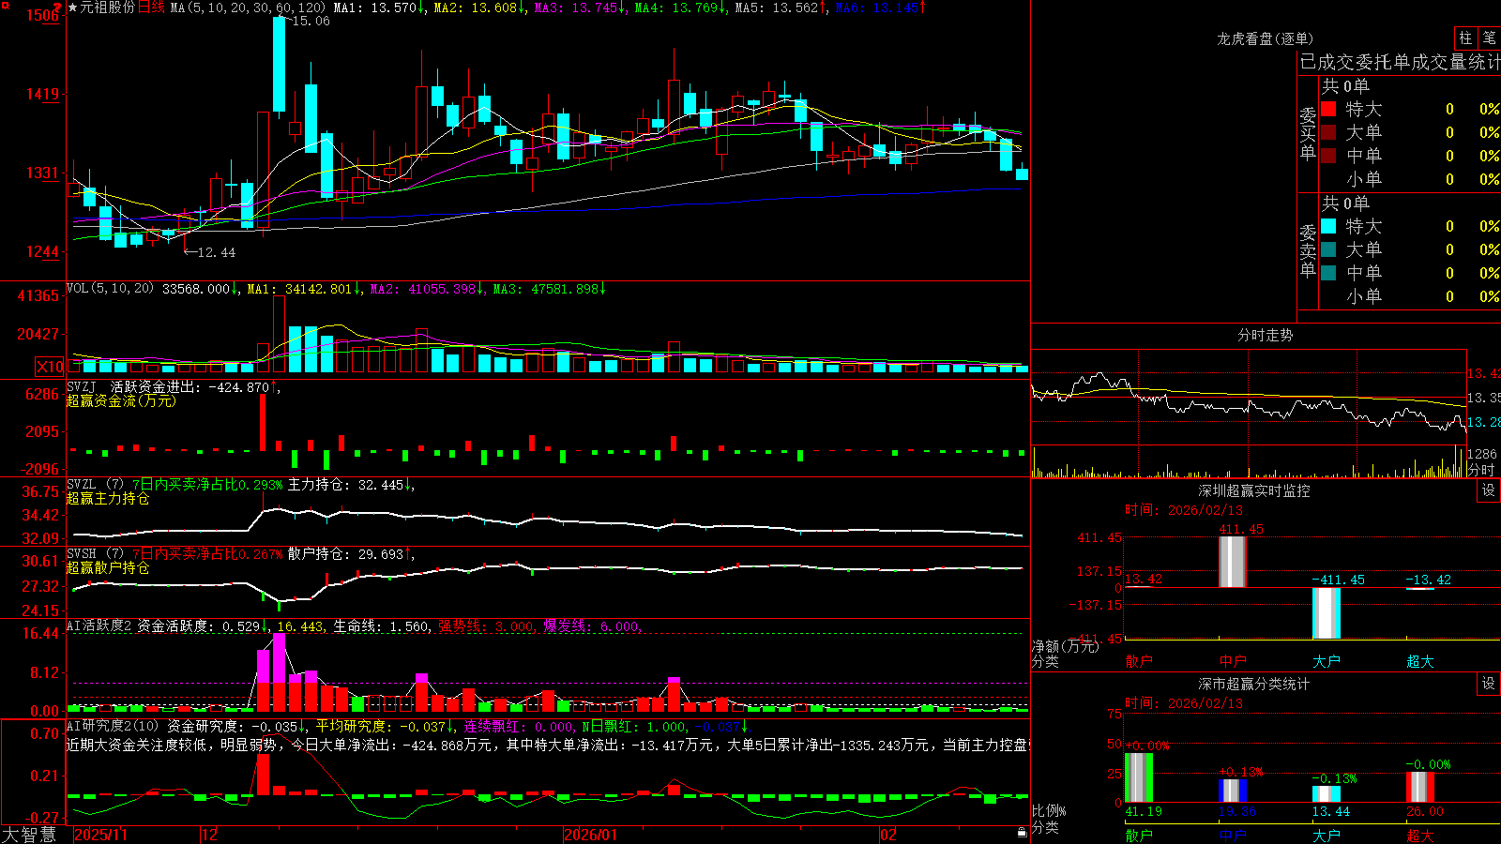Image resolution: width=1501 pixels, height=844 pixels.
Task: Click the 2025/11 date marker on time axis
Action: click(x=100, y=835)
